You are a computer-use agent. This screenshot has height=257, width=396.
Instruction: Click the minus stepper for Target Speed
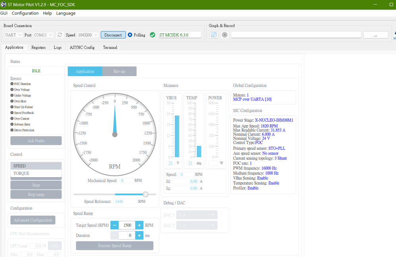click(x=114, y=225)
